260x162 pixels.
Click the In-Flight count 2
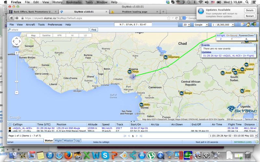(x=221, y=39)
